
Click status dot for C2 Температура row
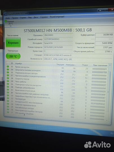(8, 98)
